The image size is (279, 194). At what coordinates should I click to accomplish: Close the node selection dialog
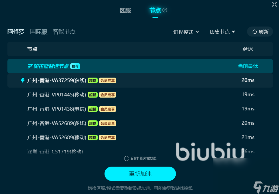click(274, 4)
